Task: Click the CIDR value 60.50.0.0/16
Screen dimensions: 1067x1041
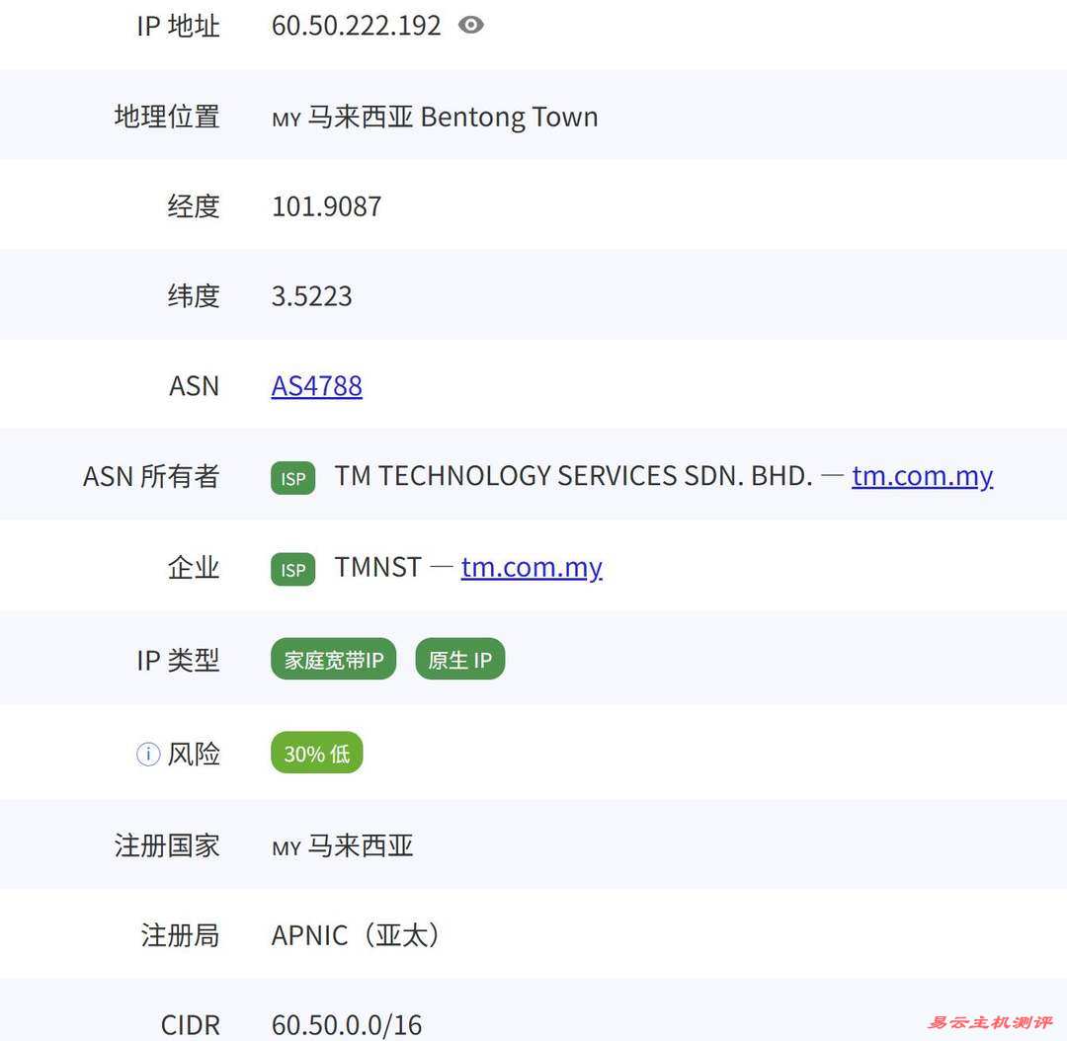Action: 347,1024
